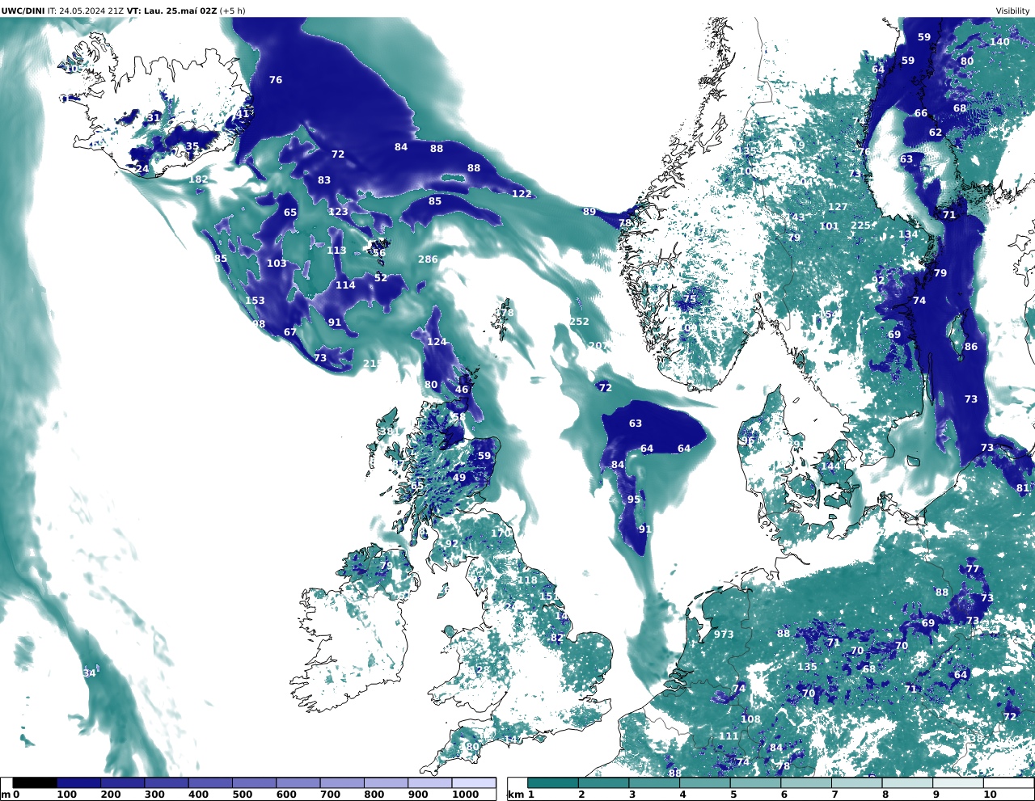Click the 700–800 m legend swatch

click(x=342, y=782)
